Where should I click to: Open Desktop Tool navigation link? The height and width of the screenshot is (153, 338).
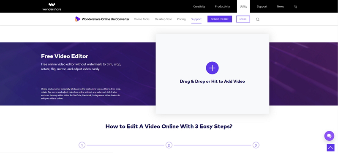(163, 19)
